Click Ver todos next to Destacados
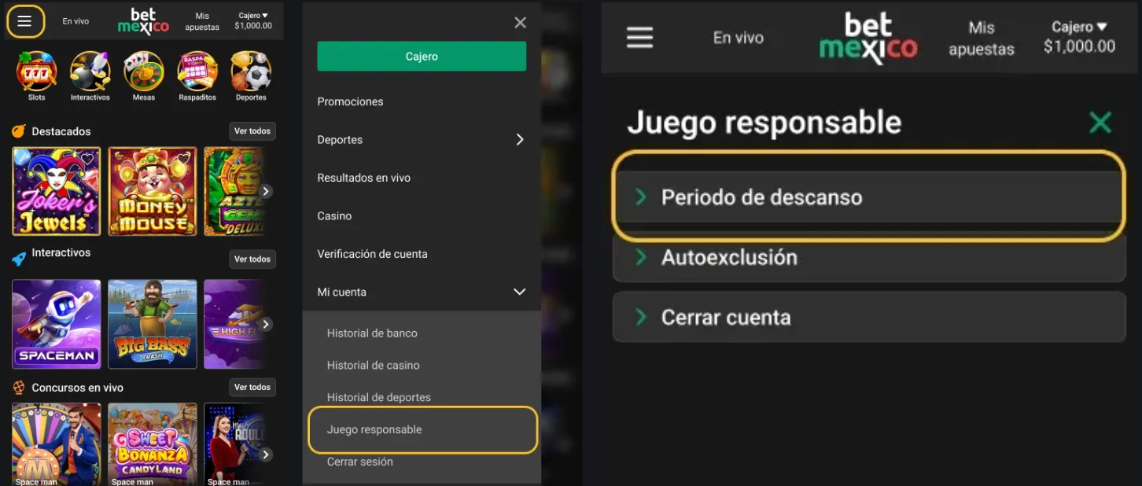The height and width of the screenshot is (486, 1142). click(252, 131)
